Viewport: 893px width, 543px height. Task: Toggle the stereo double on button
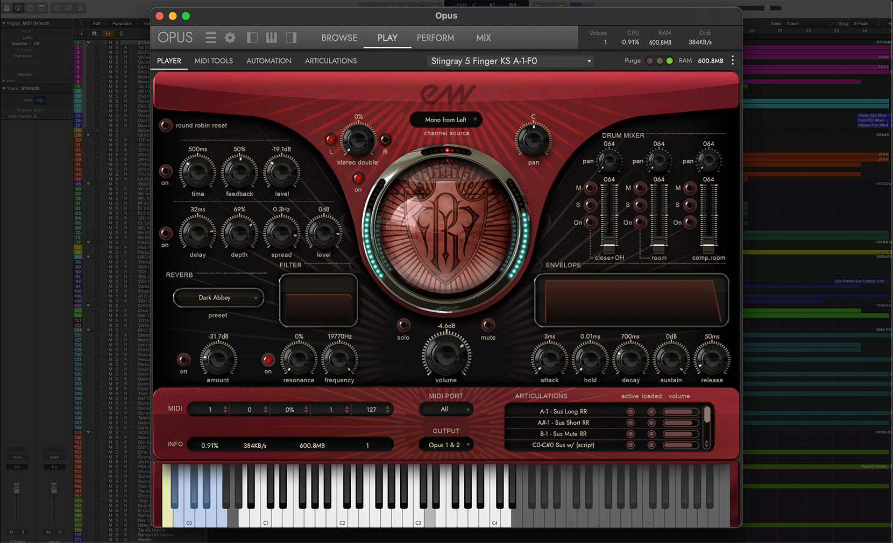358,178
